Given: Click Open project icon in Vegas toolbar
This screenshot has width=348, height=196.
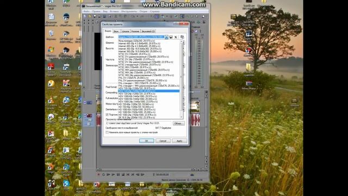Looking at the screenshot, I should (90, 16).
